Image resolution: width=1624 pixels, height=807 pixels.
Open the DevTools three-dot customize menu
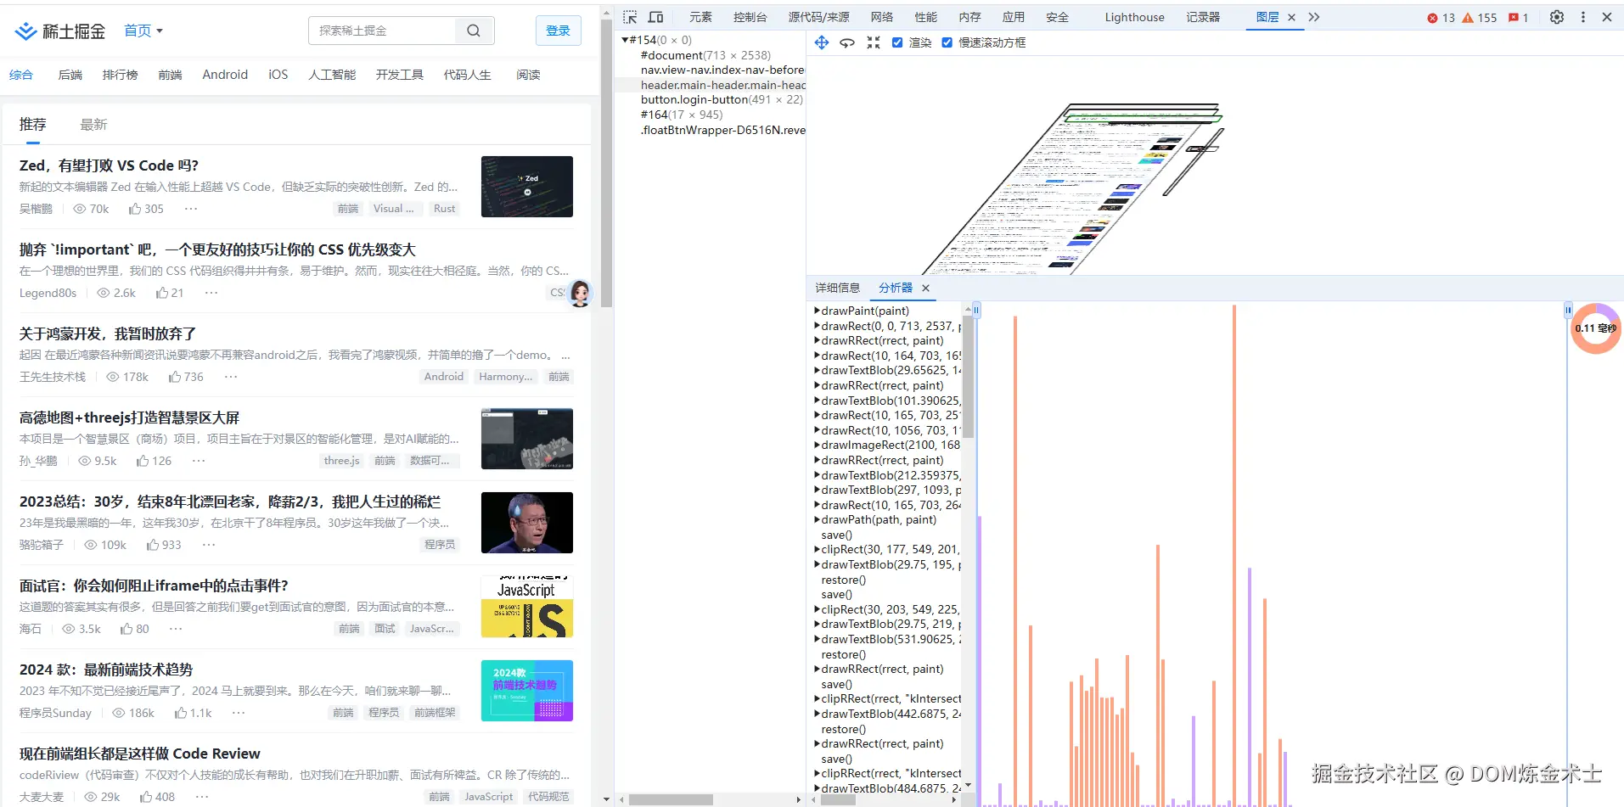point(1583,17)
